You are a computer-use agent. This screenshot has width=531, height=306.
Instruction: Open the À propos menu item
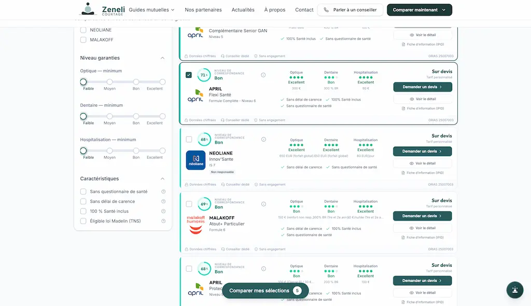275,10
